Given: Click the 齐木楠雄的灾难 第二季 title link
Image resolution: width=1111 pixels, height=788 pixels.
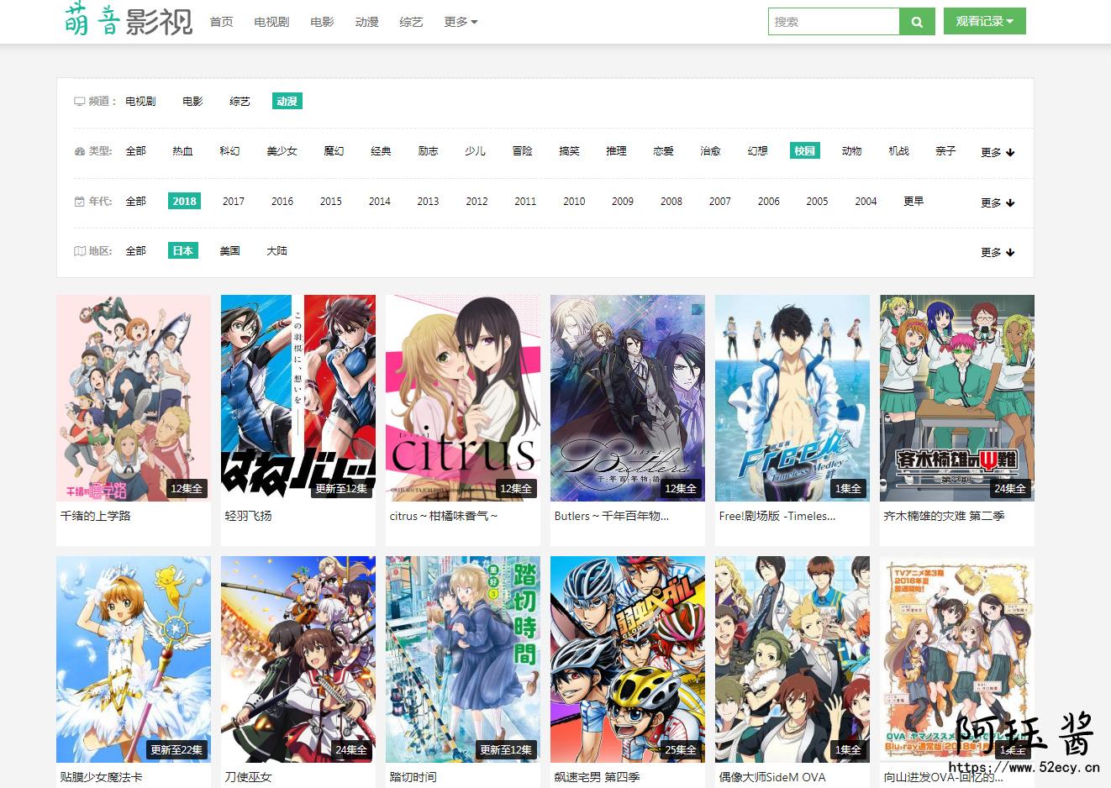Looking at the screenshot, I should coord(944,516).
